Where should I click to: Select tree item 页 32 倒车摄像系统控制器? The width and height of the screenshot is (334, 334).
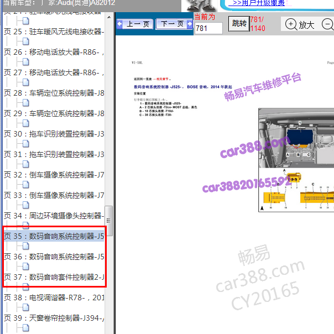click(x=54, y=175)
